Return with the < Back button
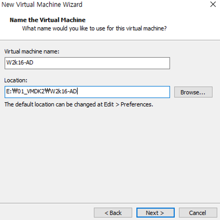 (113, 213)
